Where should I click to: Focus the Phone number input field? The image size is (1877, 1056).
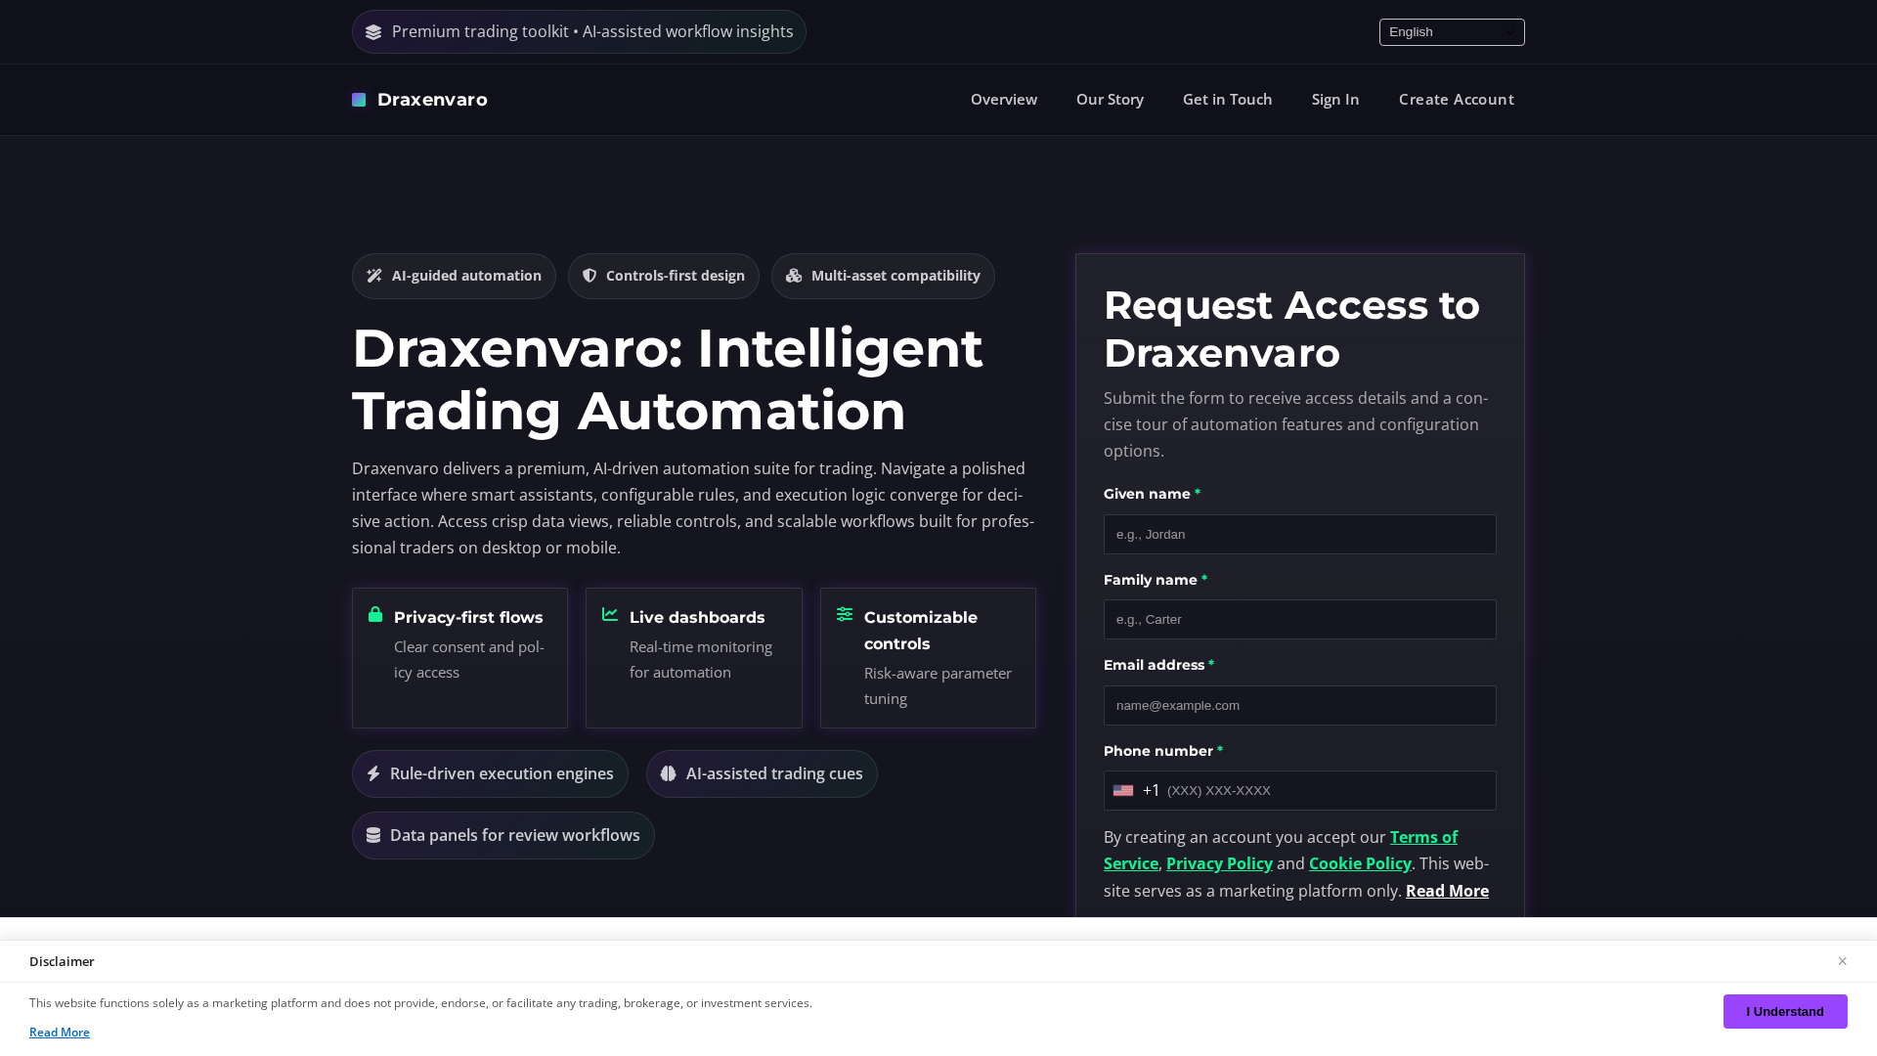[1299, 790]
